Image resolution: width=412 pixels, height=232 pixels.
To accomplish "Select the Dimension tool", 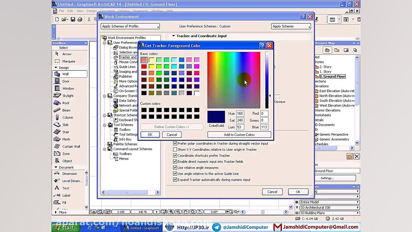I will coord(68,174).
